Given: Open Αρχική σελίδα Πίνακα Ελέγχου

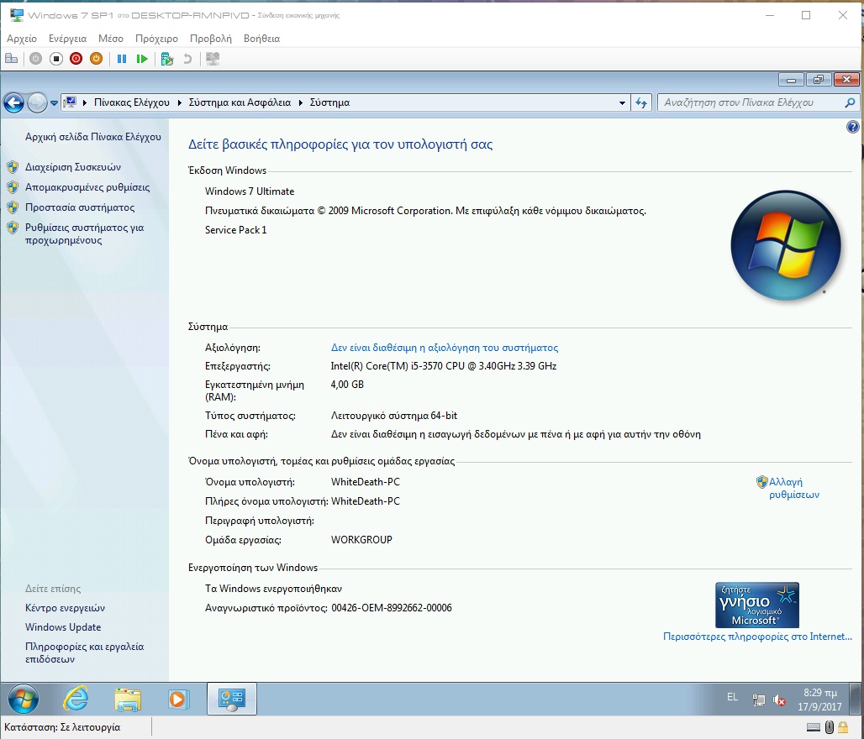Looking at the screenshot, I should pos(93,137).
